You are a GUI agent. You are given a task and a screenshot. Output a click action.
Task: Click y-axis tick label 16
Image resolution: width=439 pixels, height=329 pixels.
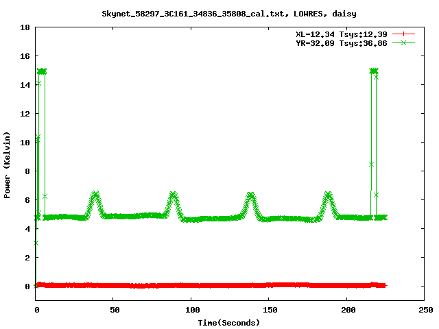click(25, 56)
